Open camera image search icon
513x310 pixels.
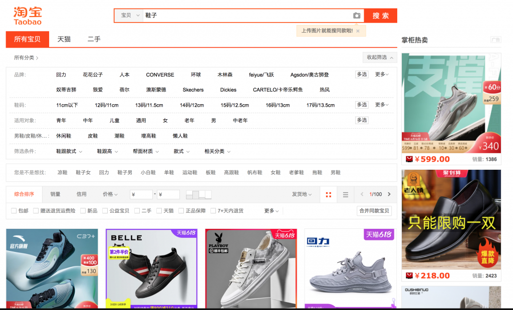[x=357, y=16]
